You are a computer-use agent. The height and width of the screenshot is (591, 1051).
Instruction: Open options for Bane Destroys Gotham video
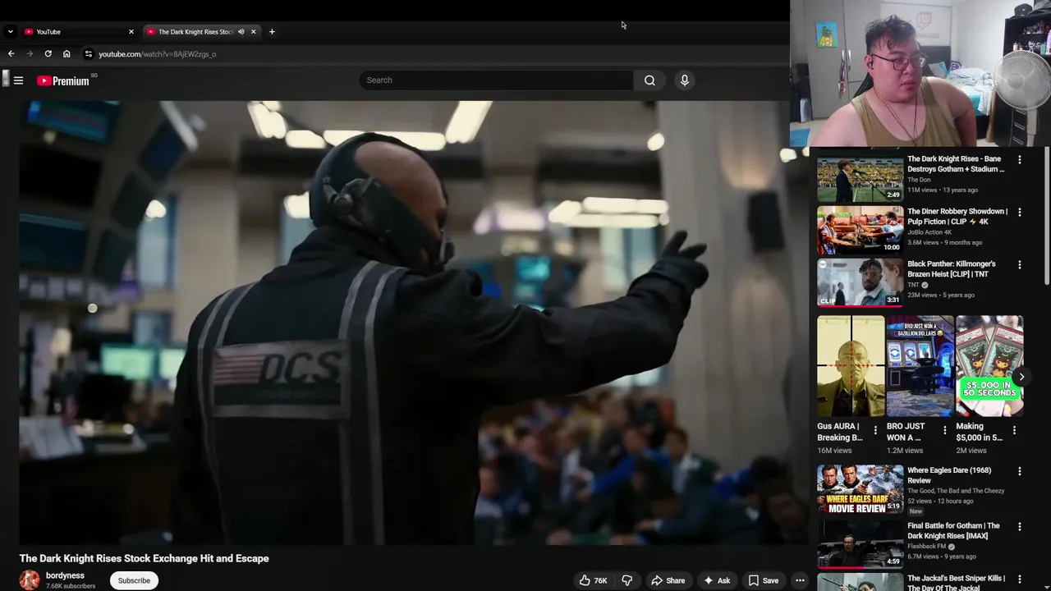[1020, 160]
